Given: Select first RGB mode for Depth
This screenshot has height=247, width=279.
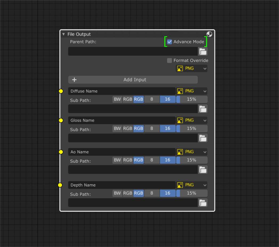Looking at the screenshot, I should point(128,193).
